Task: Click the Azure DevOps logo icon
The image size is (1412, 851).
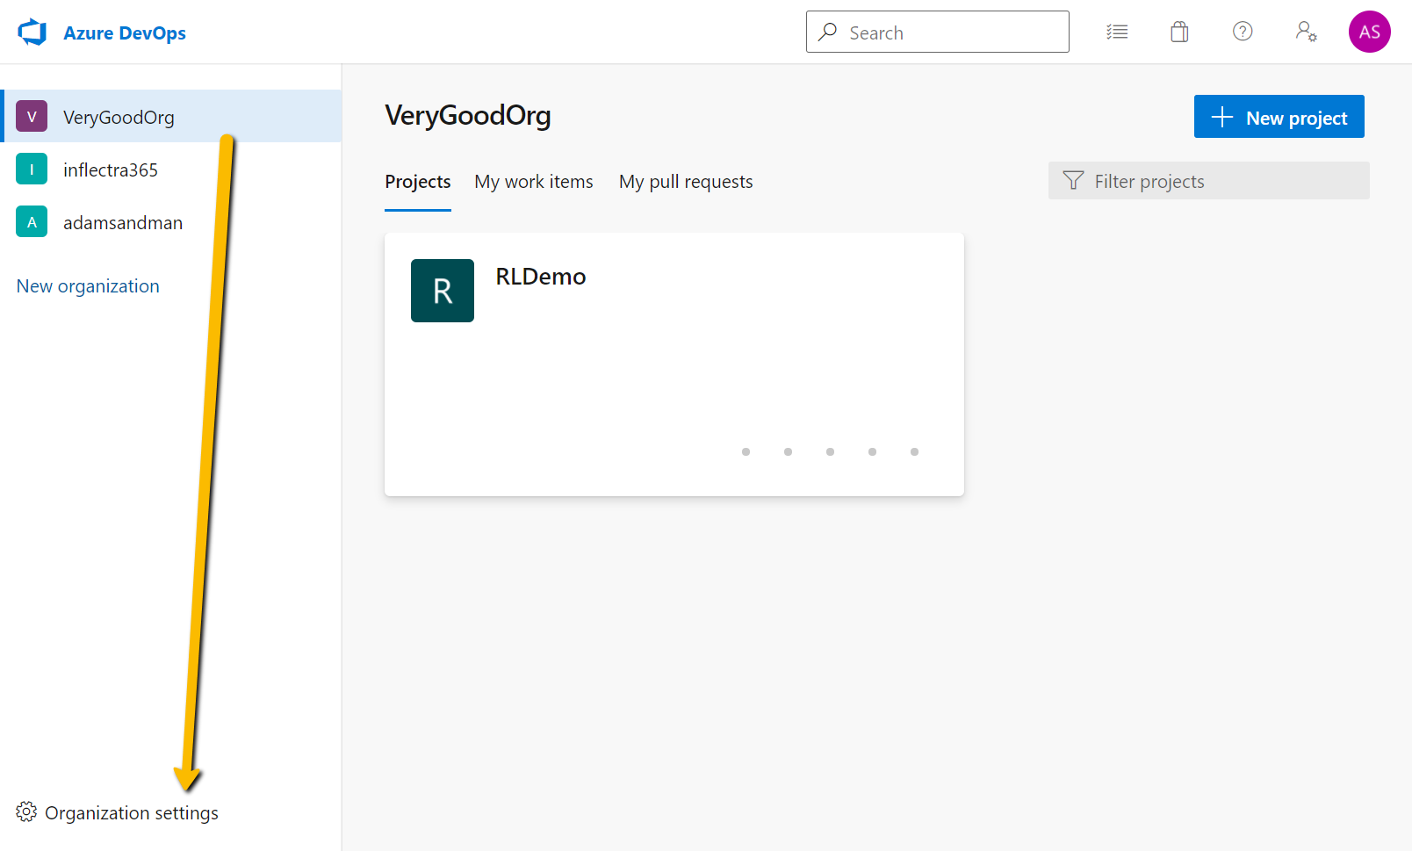Action: click(32, 32)
